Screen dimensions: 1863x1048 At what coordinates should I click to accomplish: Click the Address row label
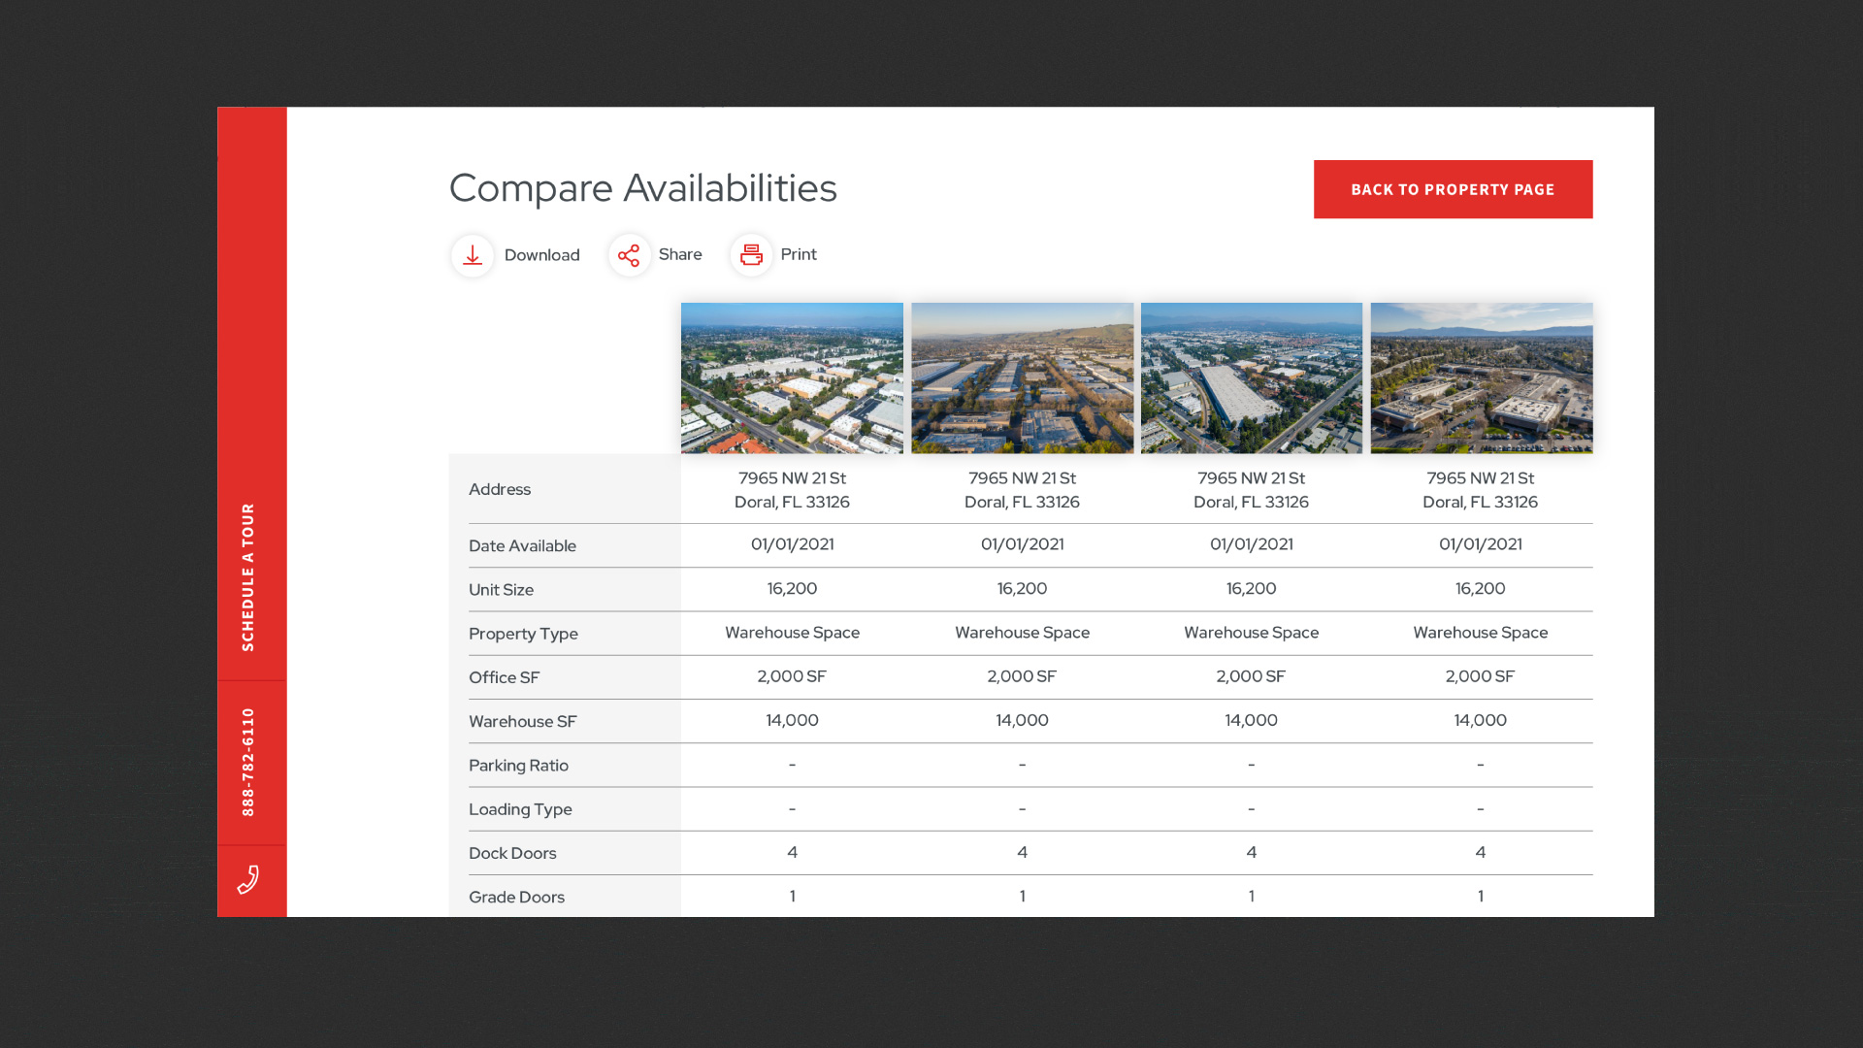point(500,489)
